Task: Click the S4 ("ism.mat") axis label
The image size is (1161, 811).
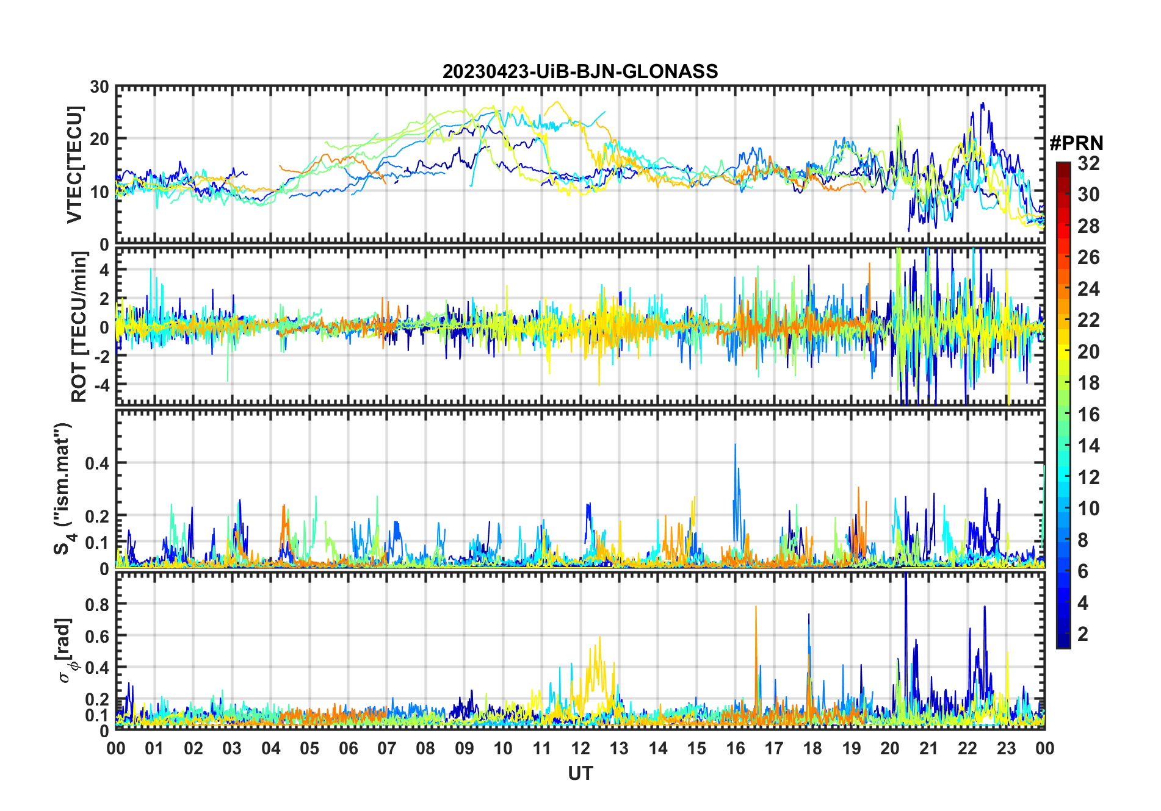Action: coord(63,489)
